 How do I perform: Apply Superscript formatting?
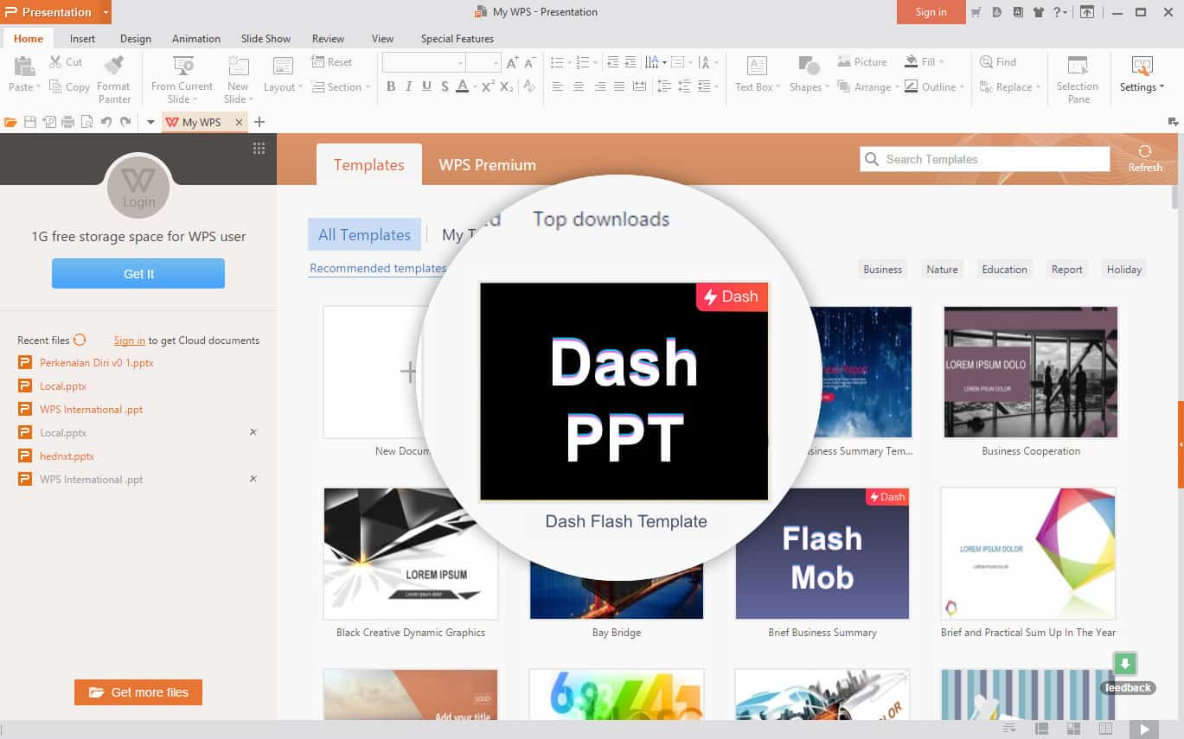point(488,86)
